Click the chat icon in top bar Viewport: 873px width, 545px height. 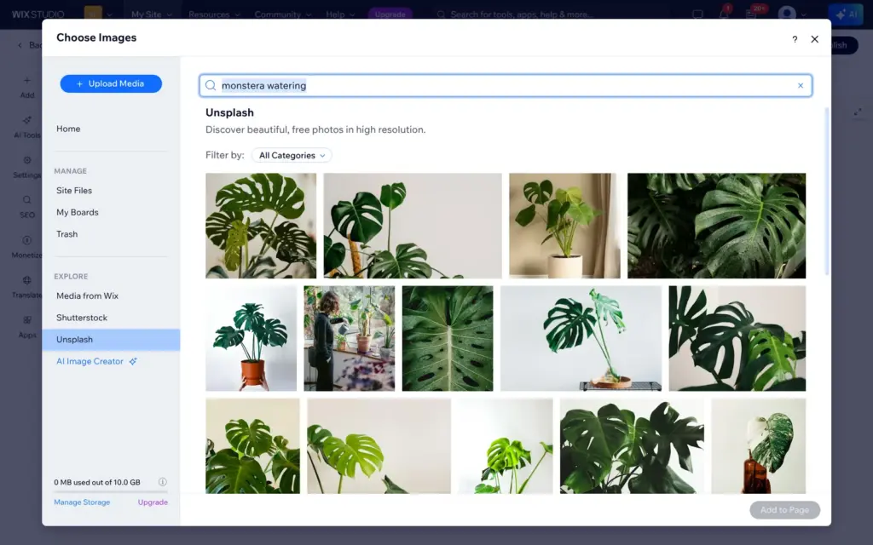[697, 14]
